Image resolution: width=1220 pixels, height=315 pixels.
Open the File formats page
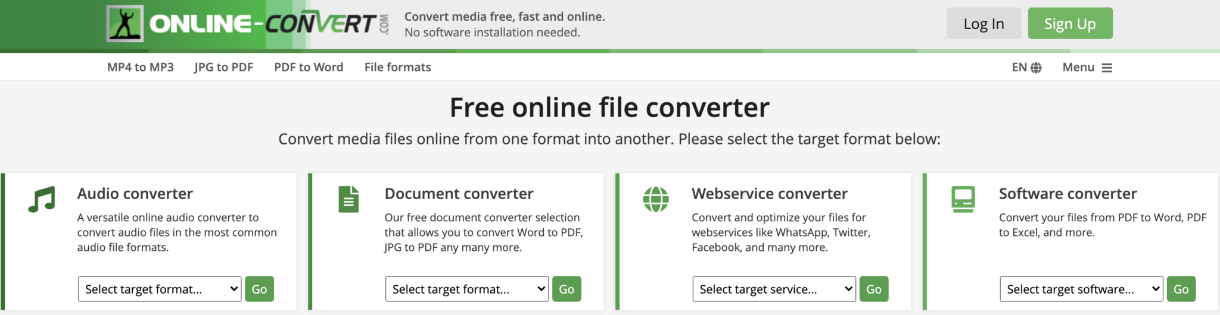397,67
